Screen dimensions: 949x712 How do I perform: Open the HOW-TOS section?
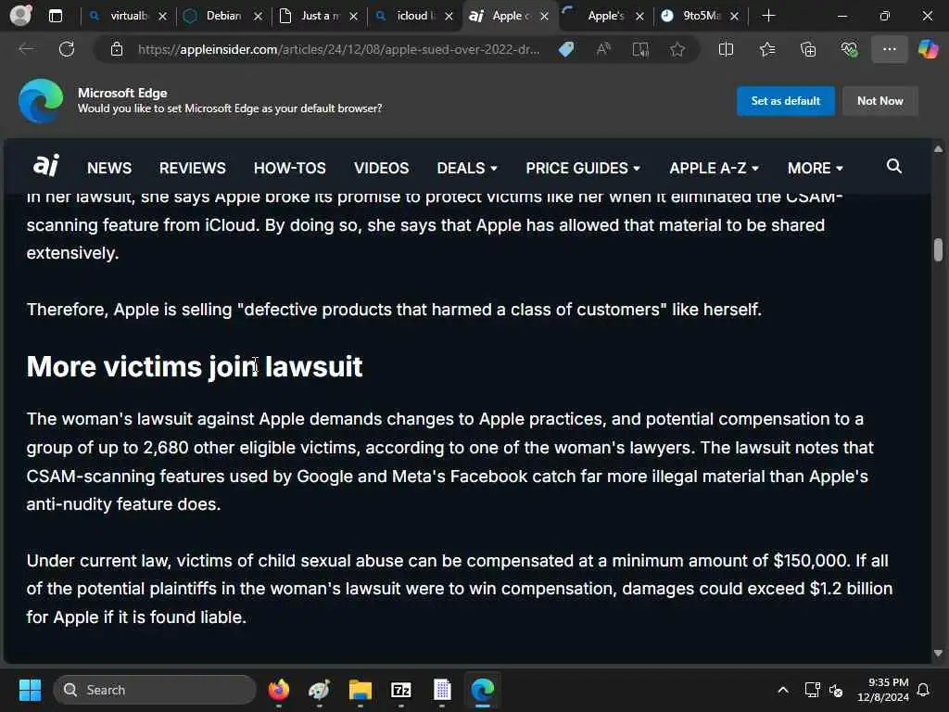(x=289, y=168)
